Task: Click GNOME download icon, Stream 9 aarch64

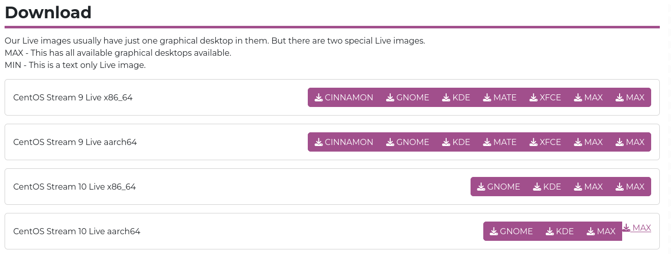Action: coord(390,142)
